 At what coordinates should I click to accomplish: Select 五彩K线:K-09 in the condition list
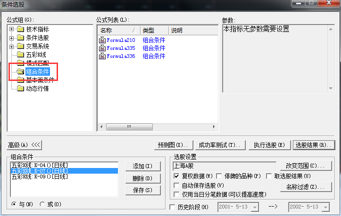pyautogui.click(x=40, y=177)
